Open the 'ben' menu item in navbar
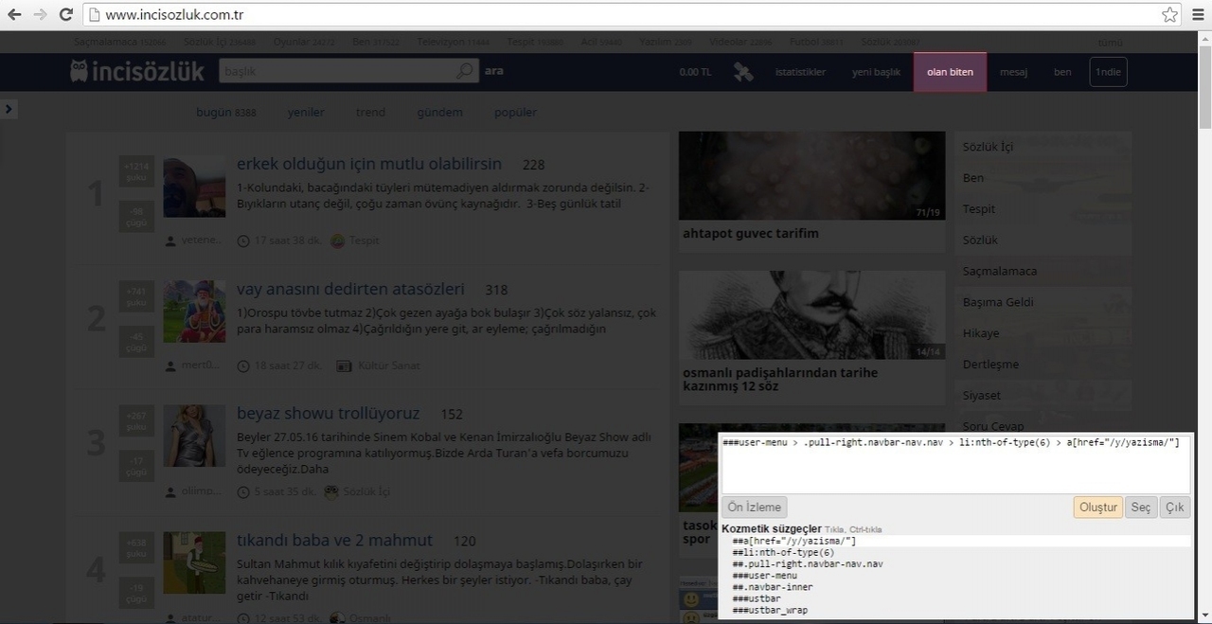This screenshot has width=1212, height=624. point(1062,72)
